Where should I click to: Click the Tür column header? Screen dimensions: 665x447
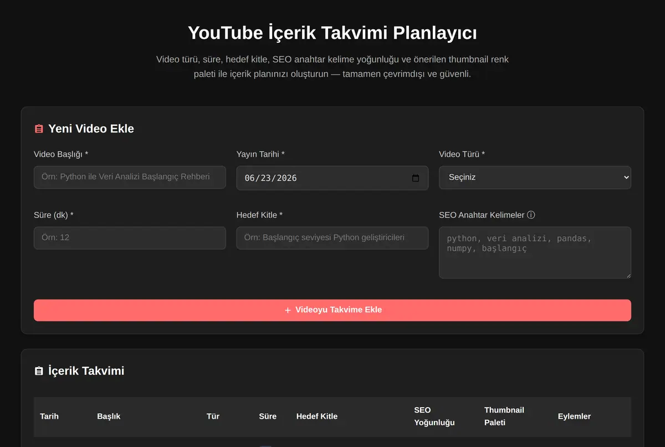[x=213, y=416]
